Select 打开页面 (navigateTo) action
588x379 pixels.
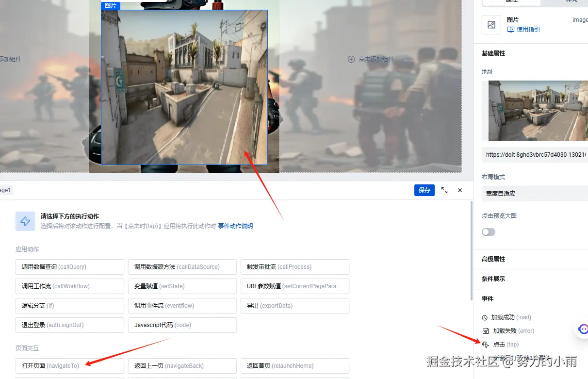tap(70, 366)
